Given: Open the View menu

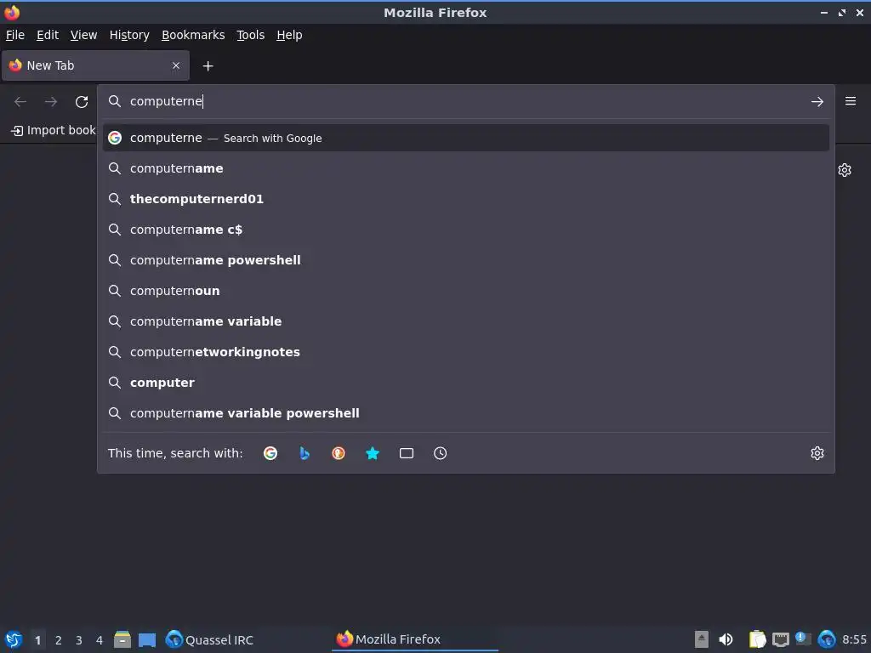Looking at the screenshot, I should click(x=84, y=35).
